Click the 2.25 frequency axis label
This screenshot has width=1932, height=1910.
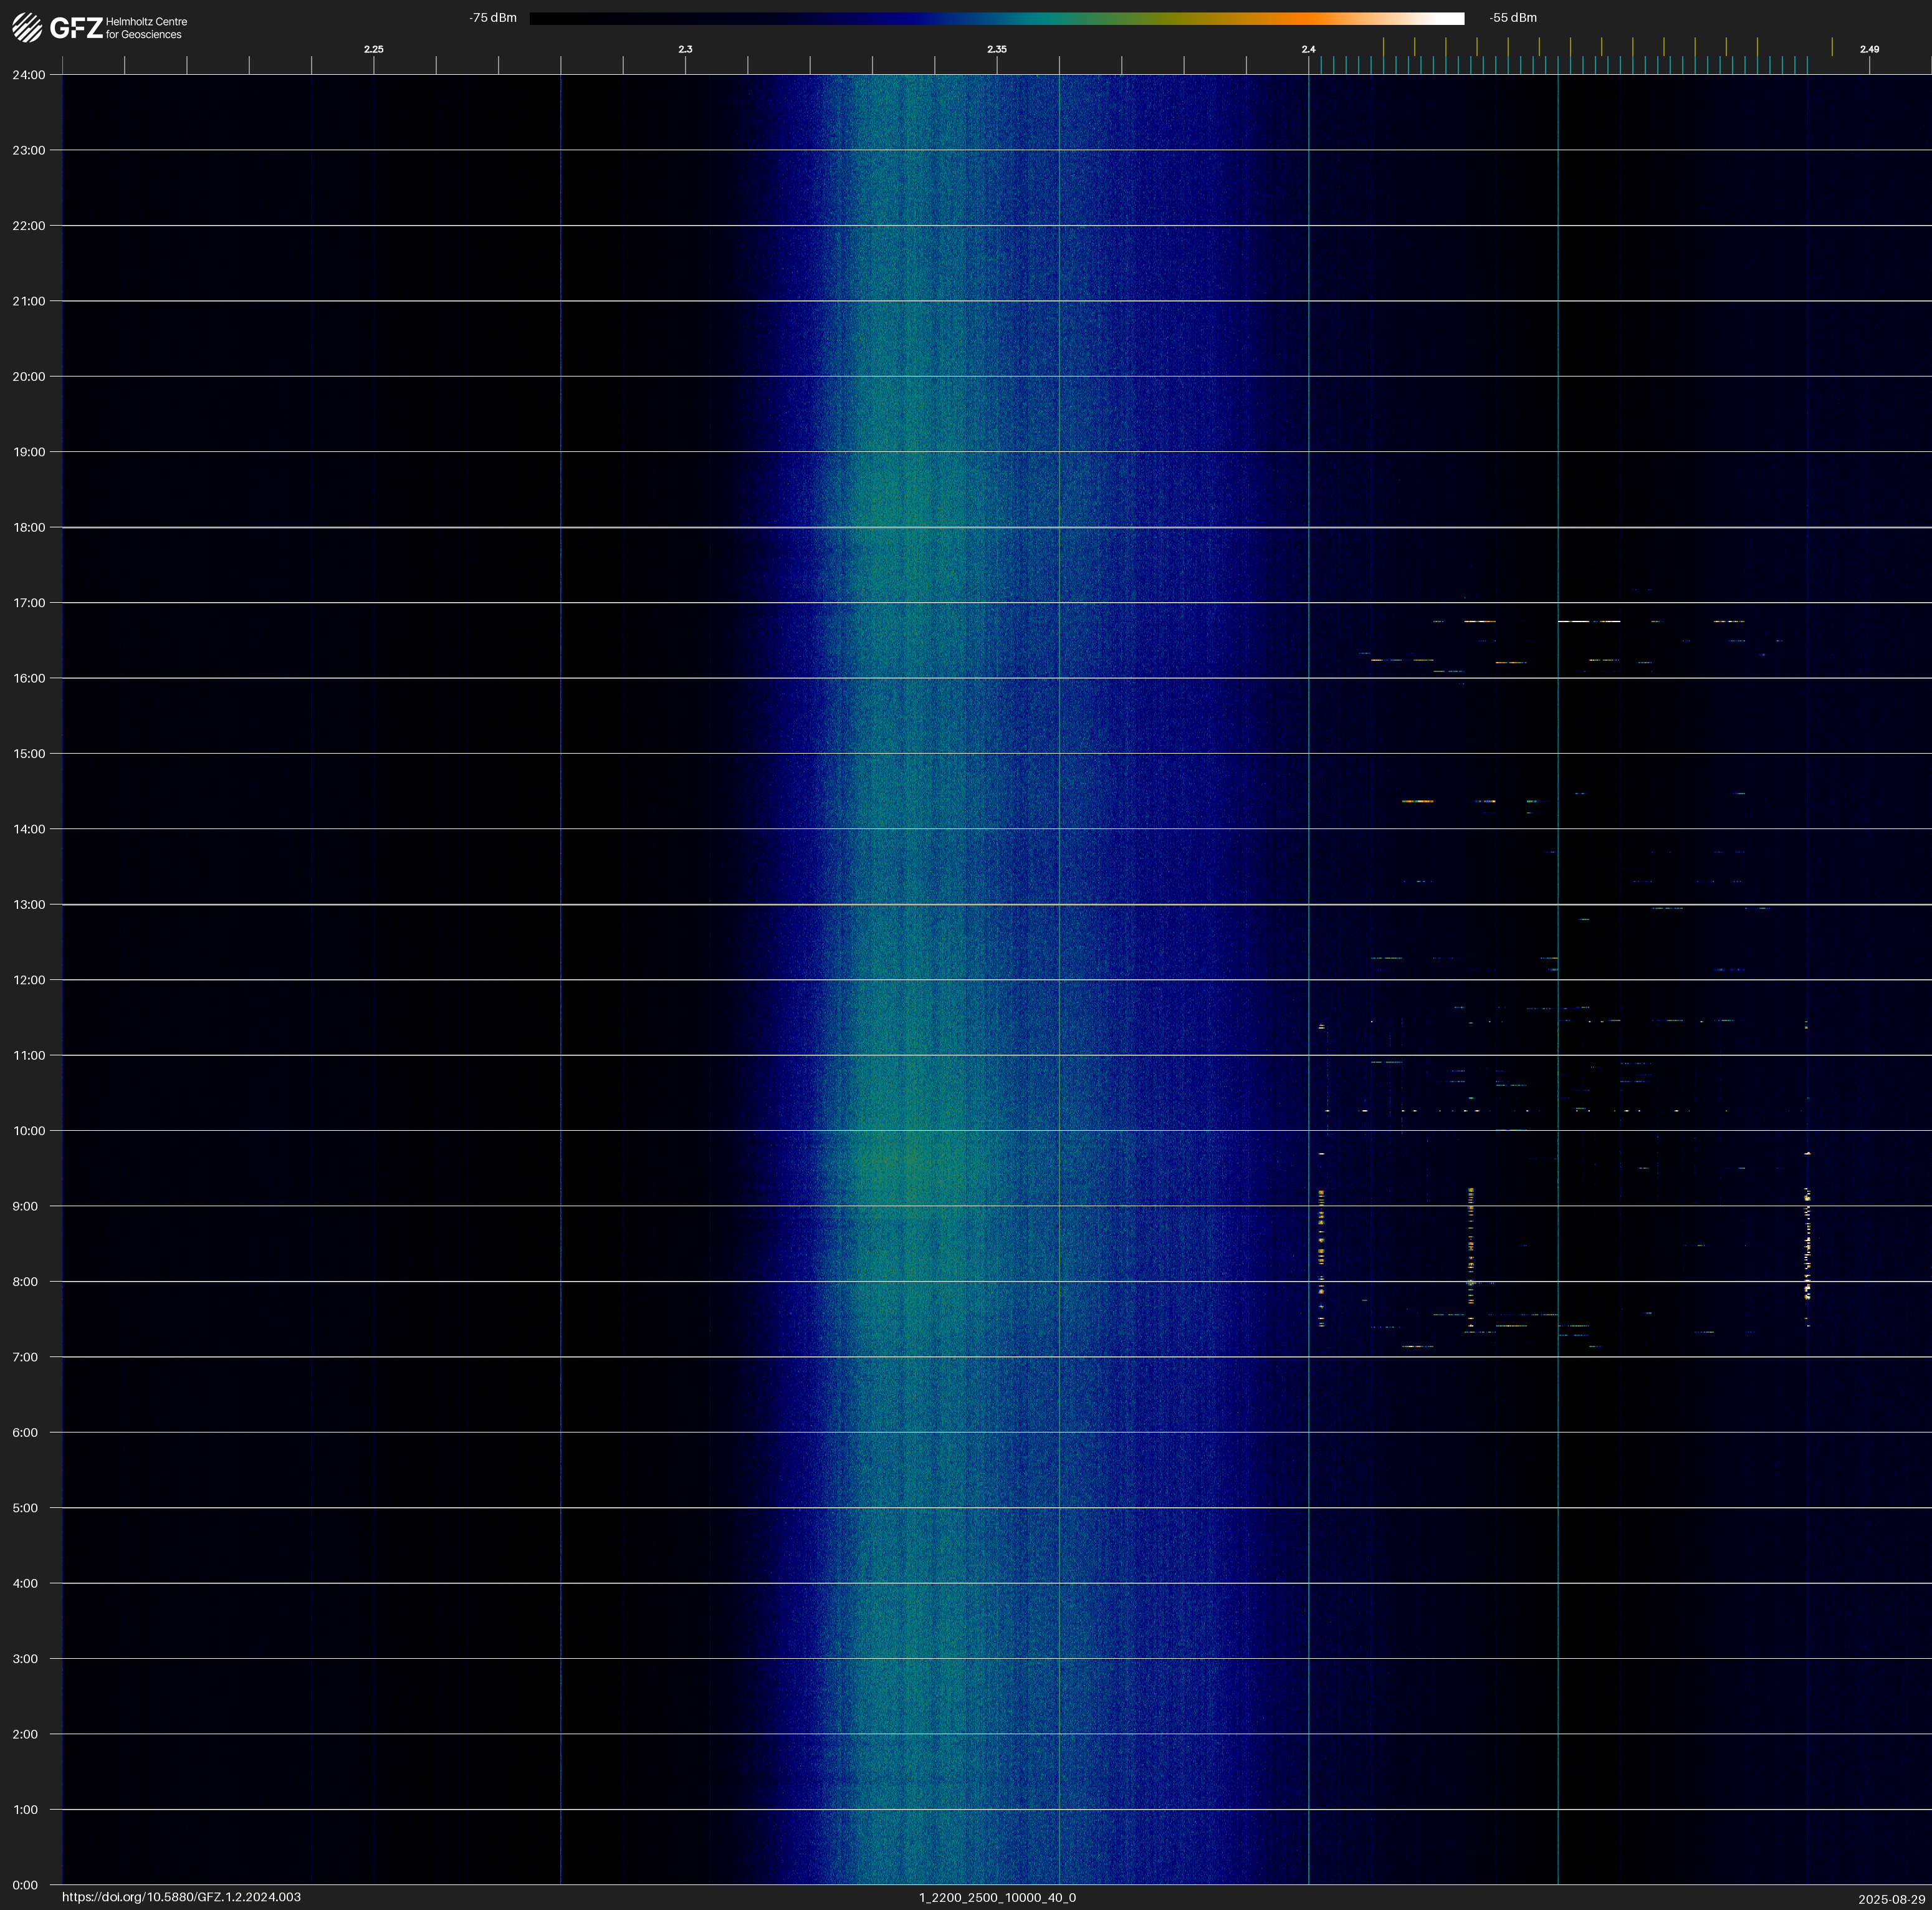[x=373, y=49]
